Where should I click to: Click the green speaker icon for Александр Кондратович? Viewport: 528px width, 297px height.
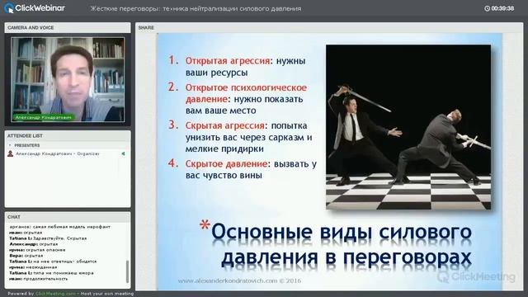(123, 153)
